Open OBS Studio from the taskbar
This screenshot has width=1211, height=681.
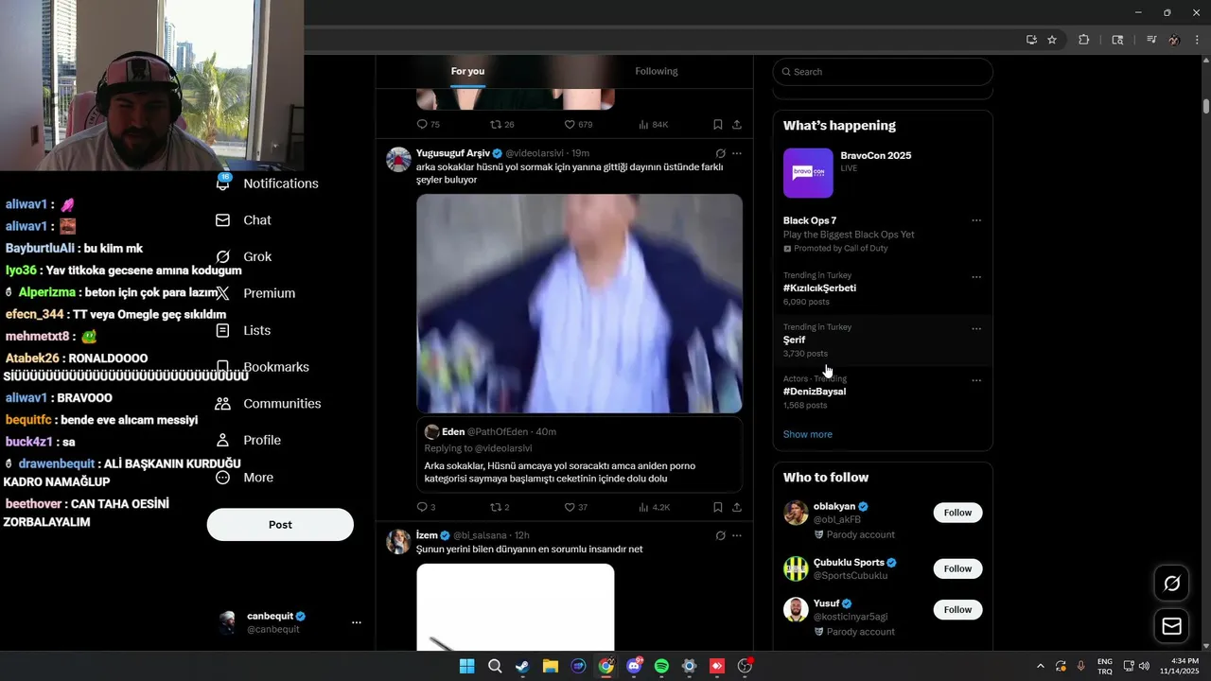click(745, 666)
